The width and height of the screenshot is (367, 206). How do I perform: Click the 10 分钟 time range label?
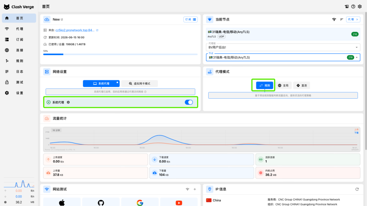point(56,130)
